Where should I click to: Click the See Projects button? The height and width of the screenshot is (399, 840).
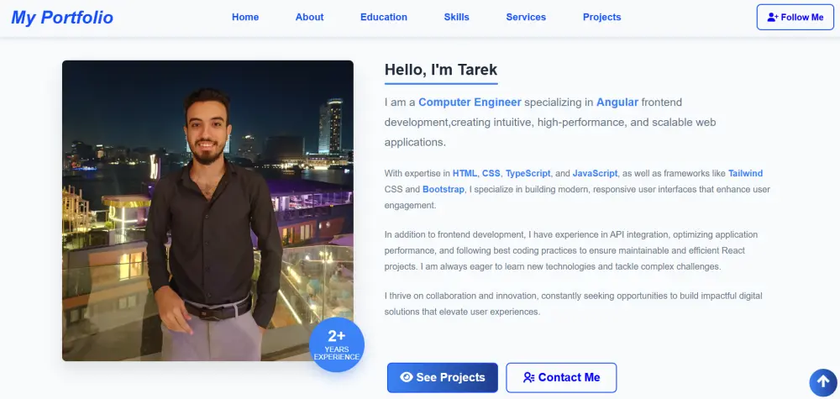point(443,377)
